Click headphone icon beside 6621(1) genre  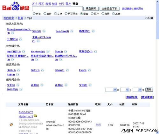coord(42,70)
